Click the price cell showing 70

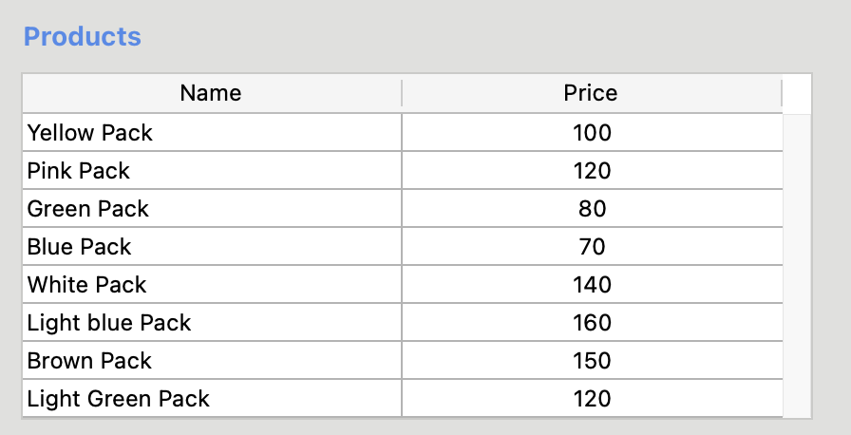coord(592,247)
